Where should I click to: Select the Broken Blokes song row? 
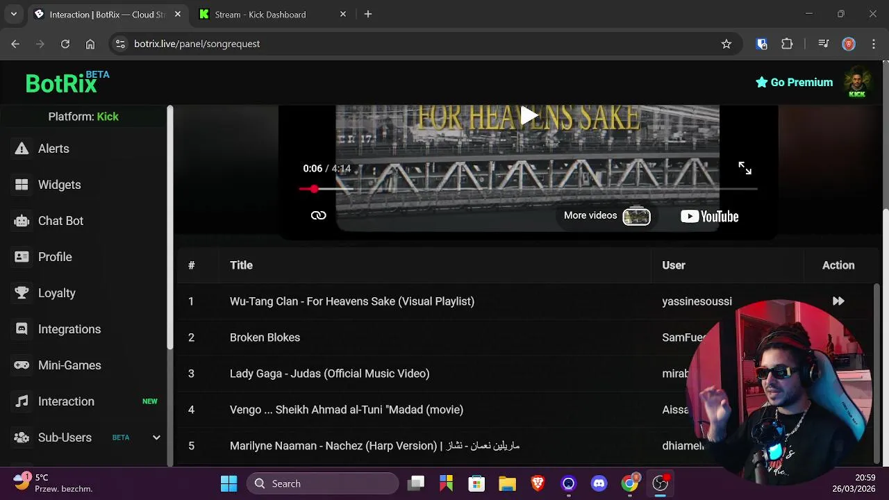(528, 337)
